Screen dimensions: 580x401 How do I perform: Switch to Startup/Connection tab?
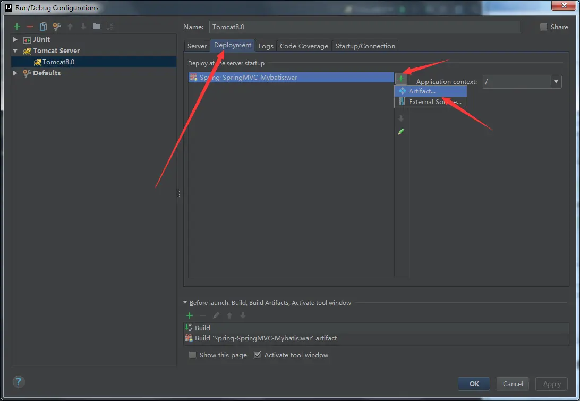click(365, 46)
